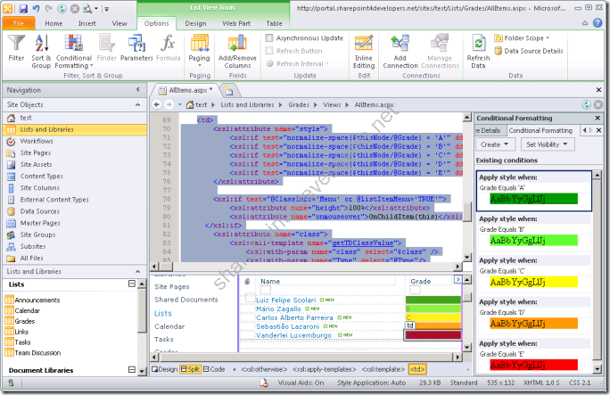Switch to the Home ribbon tab
Viewport: 610px width, 395px height.
tap(54, 23)
